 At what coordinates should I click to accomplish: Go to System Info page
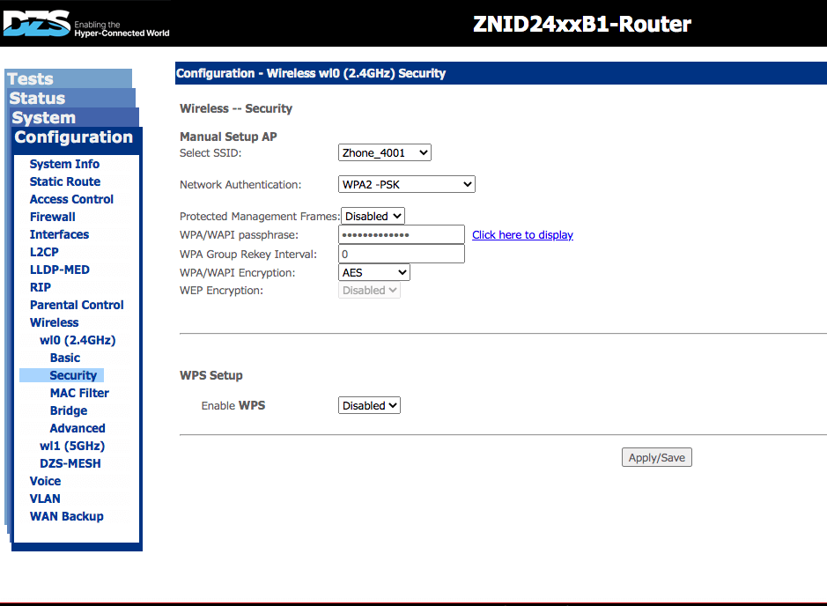(x=64, y=164)
